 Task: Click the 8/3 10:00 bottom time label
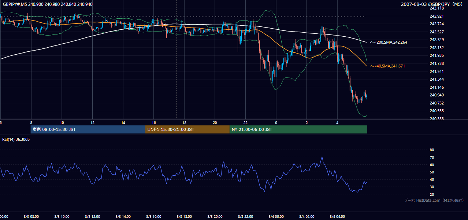[x=62, y=217]
